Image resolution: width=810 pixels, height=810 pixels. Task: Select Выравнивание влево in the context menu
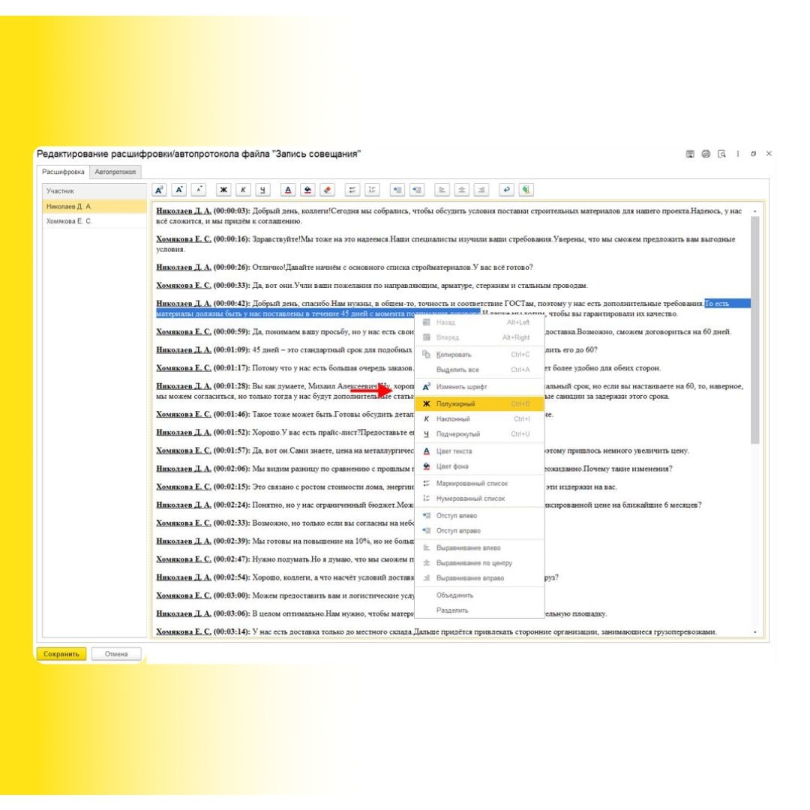[x=479, y=547]
